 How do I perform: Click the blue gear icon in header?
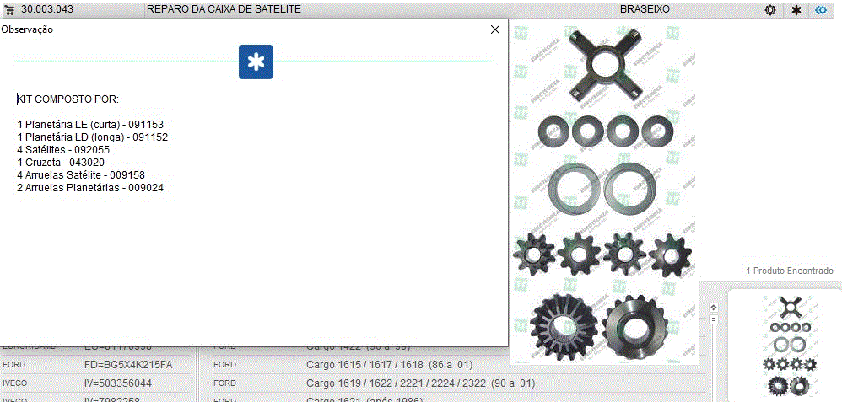[x=821, y=10]
